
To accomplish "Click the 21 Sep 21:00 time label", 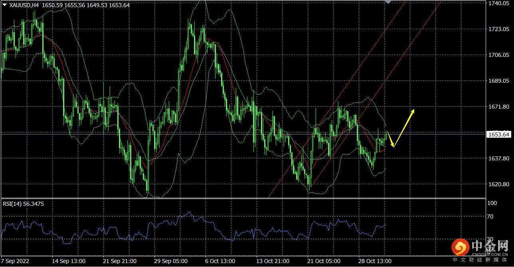I will [x=120, y=261].
